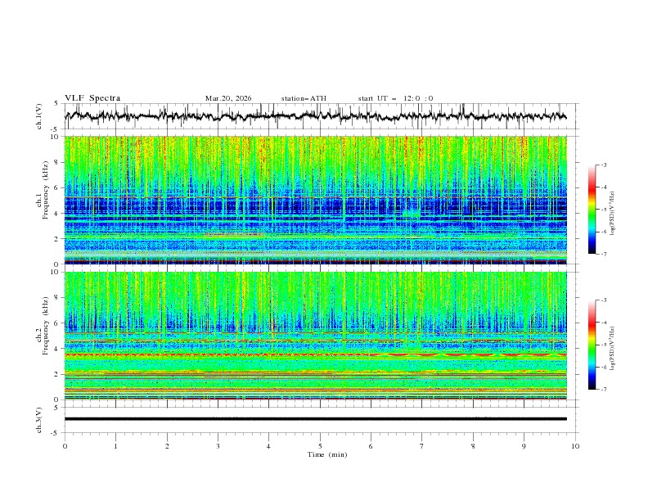This screenshot has width=648, height=501.
Task: Click the "0" tick on the time axis
Action: tap(65, 446)
